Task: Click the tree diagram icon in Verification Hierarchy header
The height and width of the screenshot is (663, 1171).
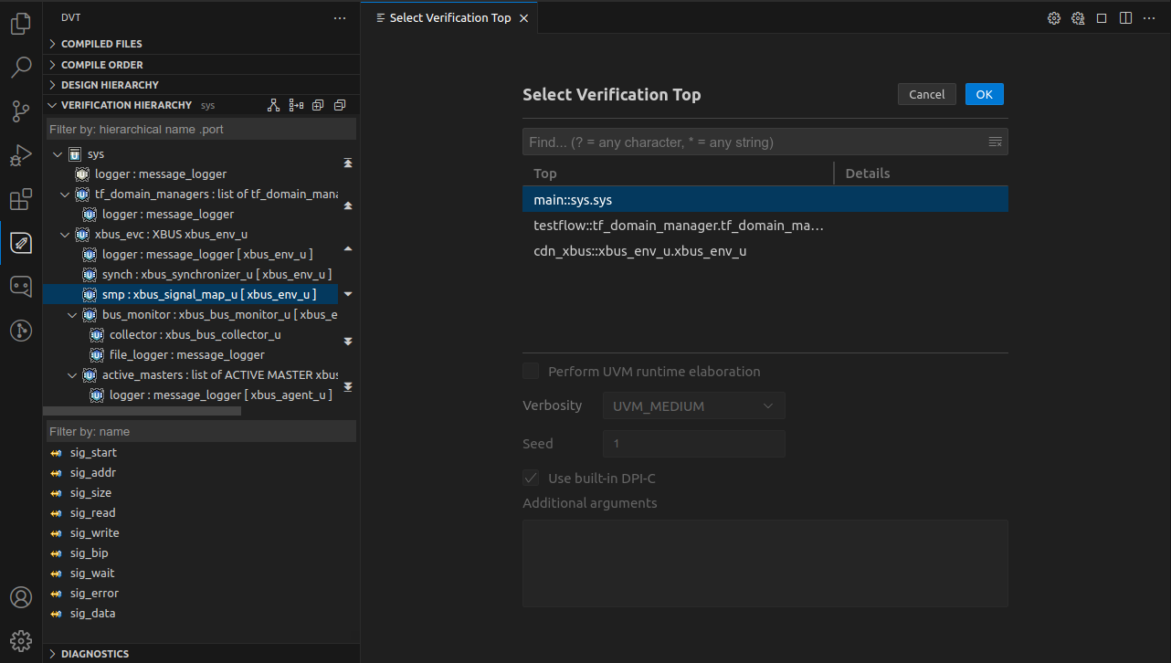Action: pyautogui.click(x=273, y=105)
